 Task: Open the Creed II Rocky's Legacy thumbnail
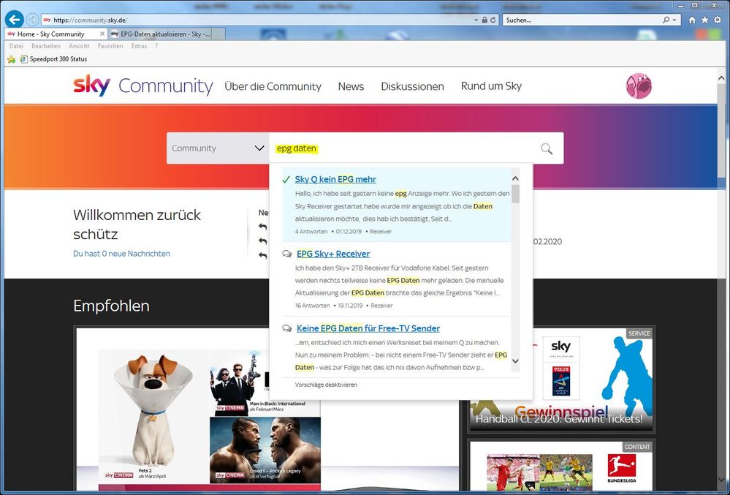coord(265,450)
